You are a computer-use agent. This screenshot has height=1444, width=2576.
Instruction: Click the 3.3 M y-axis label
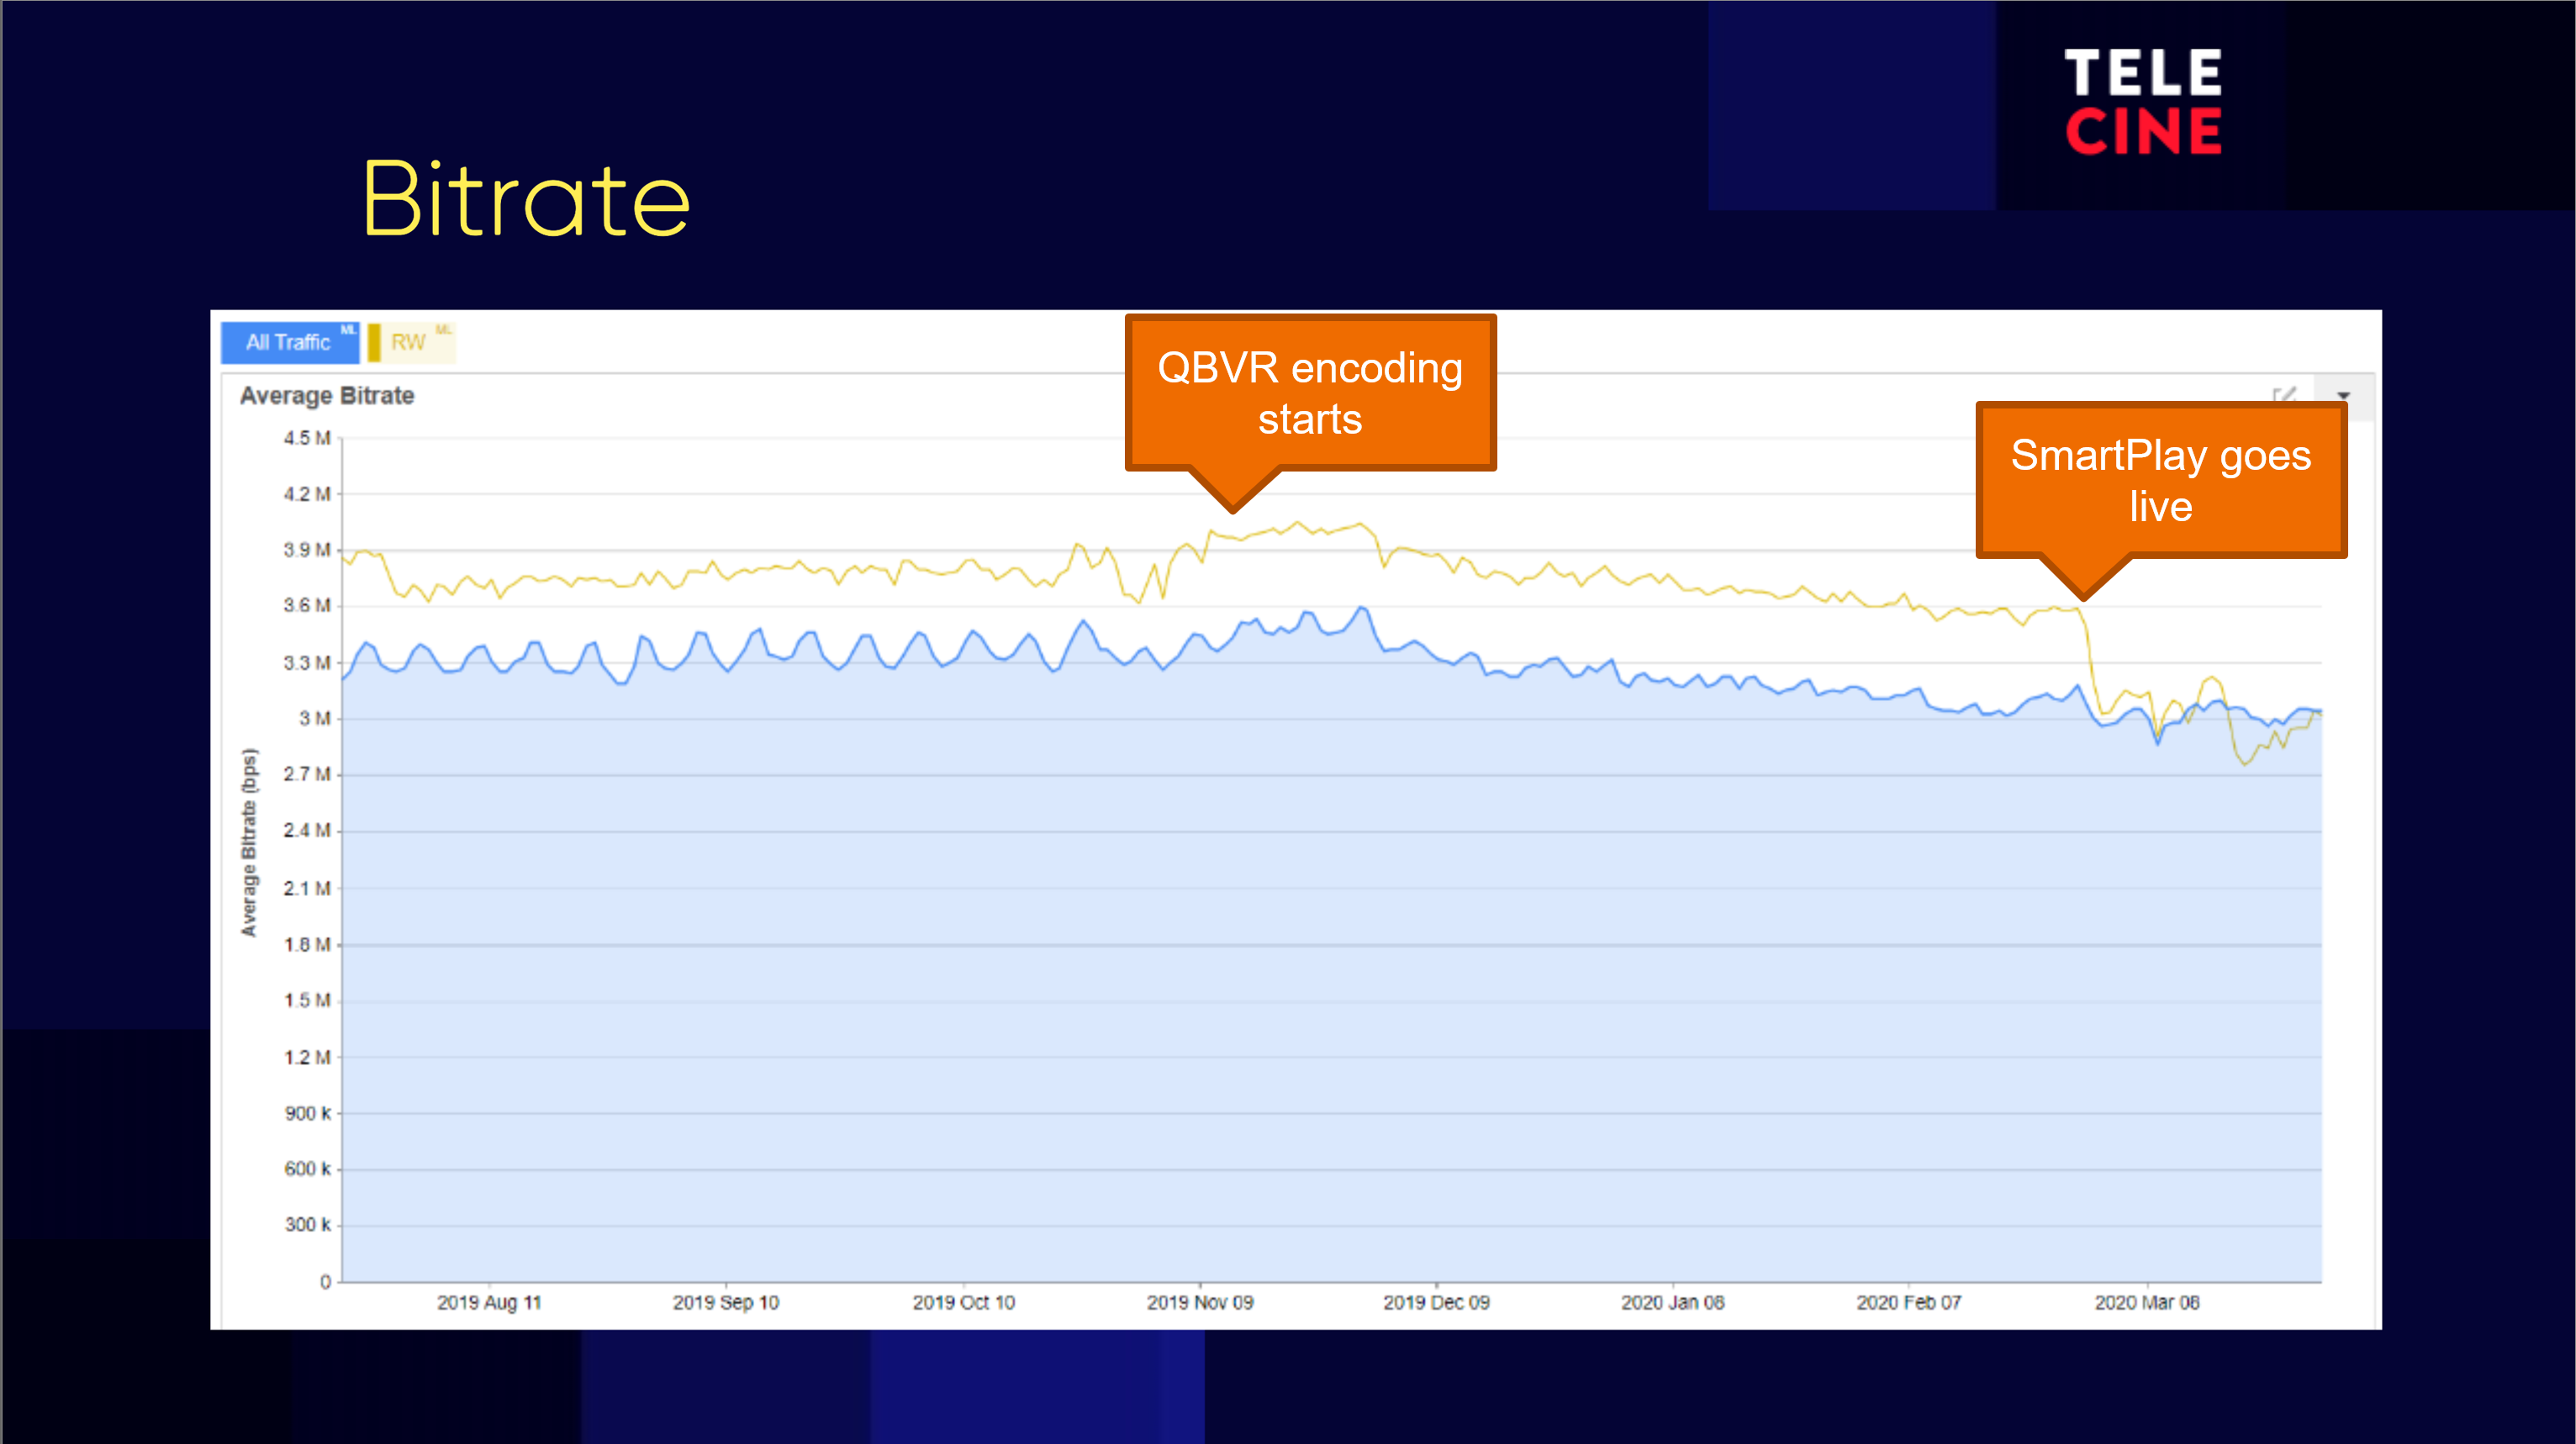(307, 663)
